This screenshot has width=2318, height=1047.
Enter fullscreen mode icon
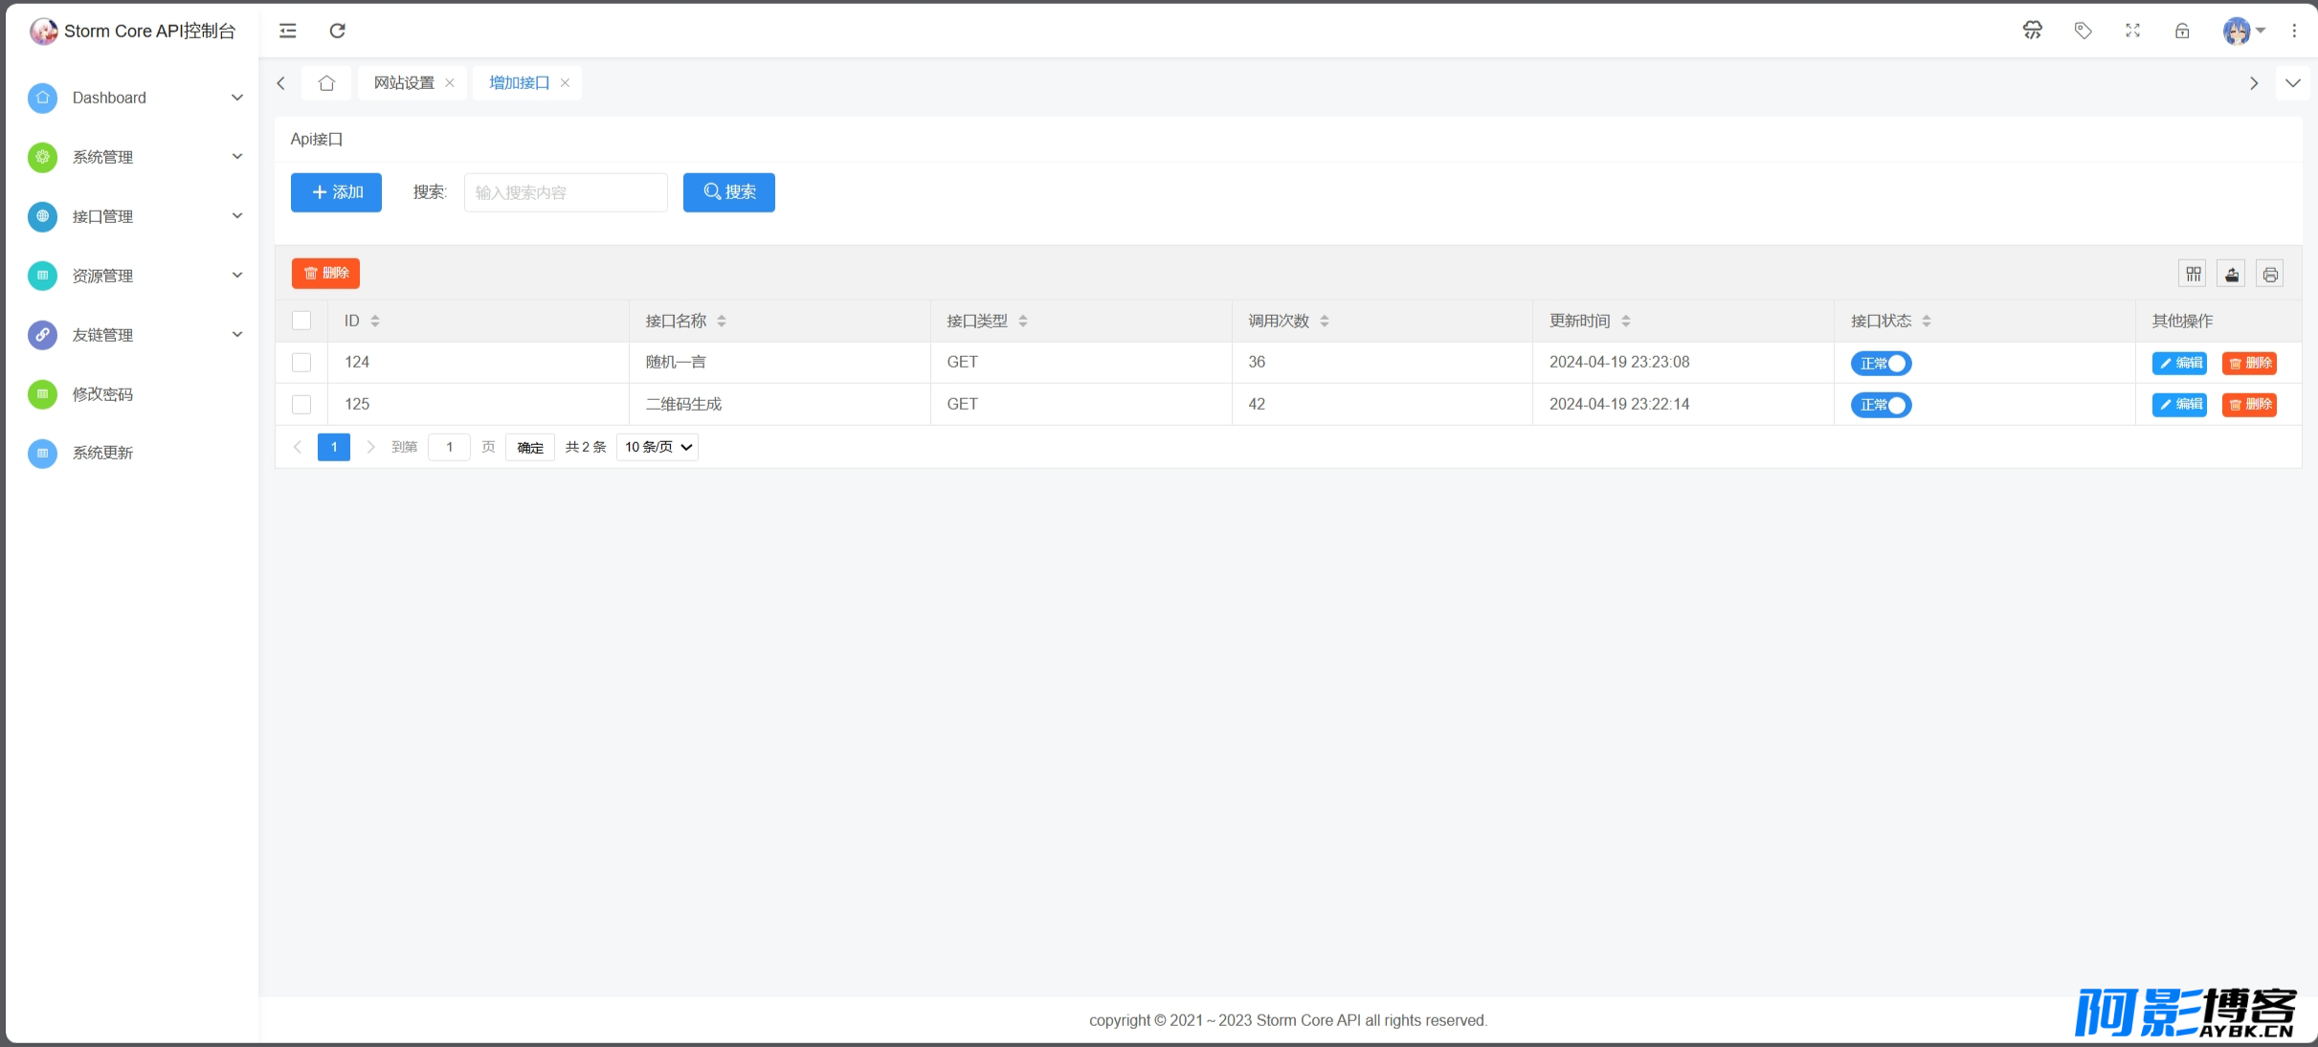point(2132,31)
